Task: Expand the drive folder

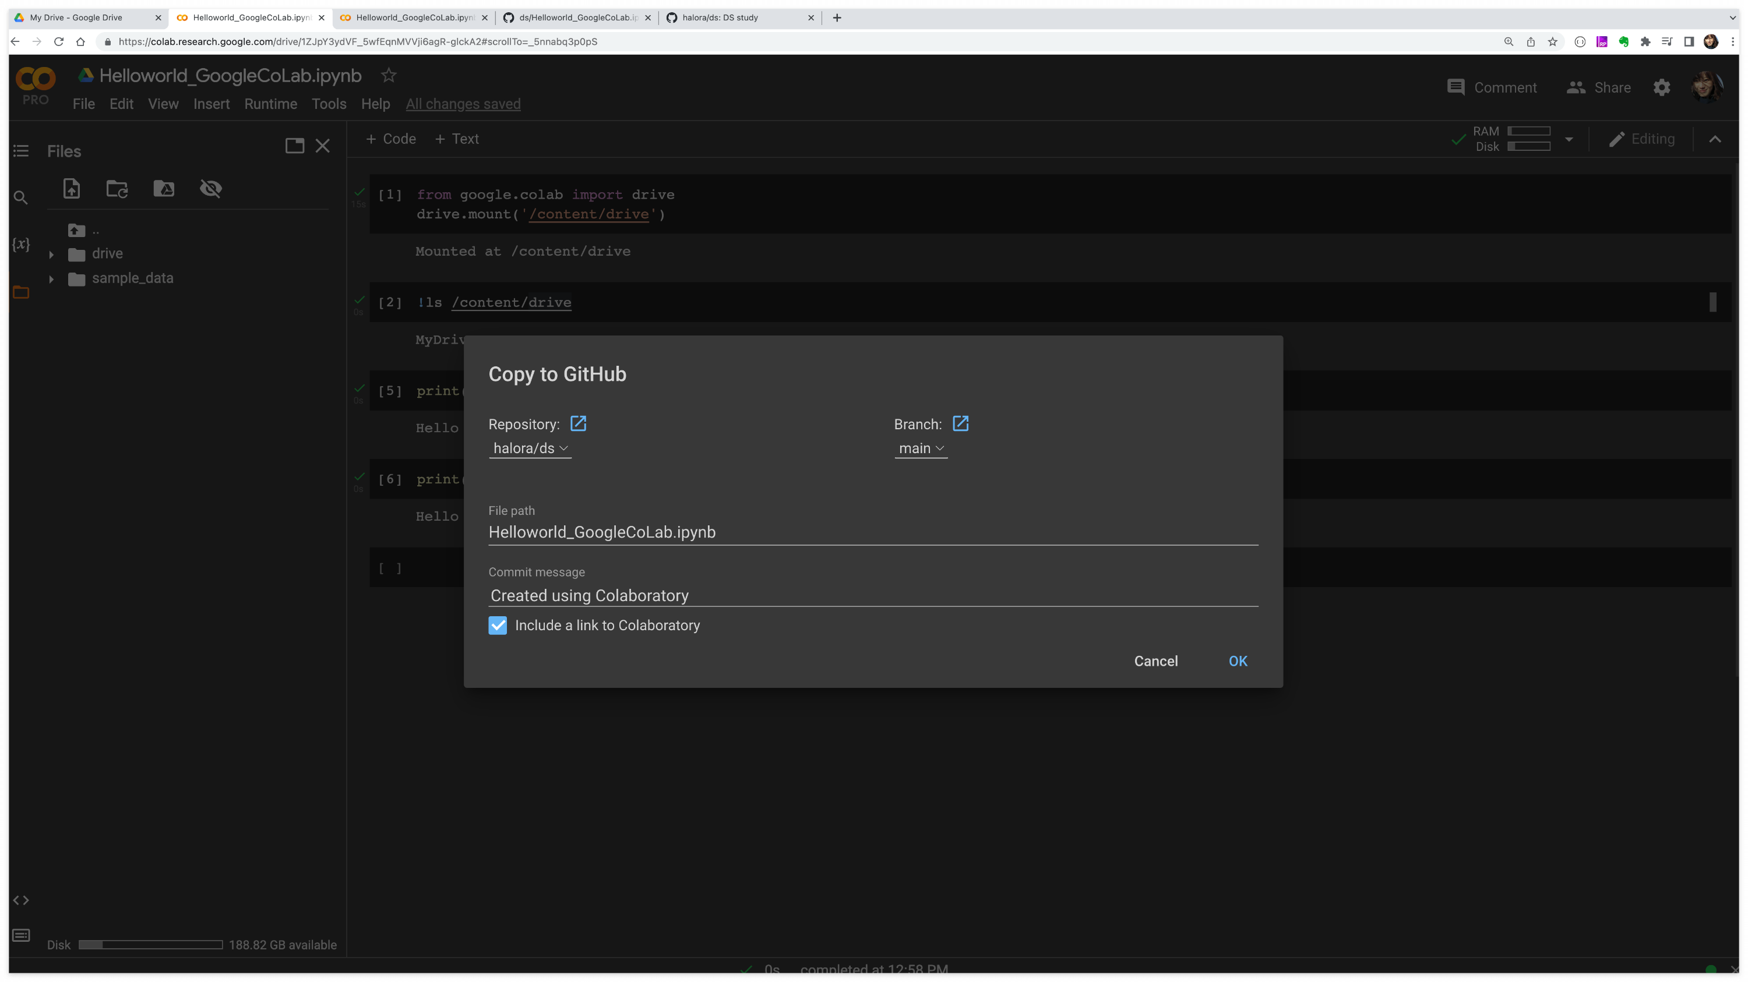Action: pos(52,255)
